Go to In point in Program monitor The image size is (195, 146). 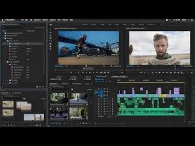(152, 73)
